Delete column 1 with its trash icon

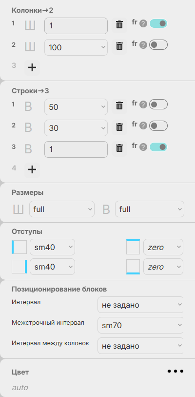(x=119, y=25)
